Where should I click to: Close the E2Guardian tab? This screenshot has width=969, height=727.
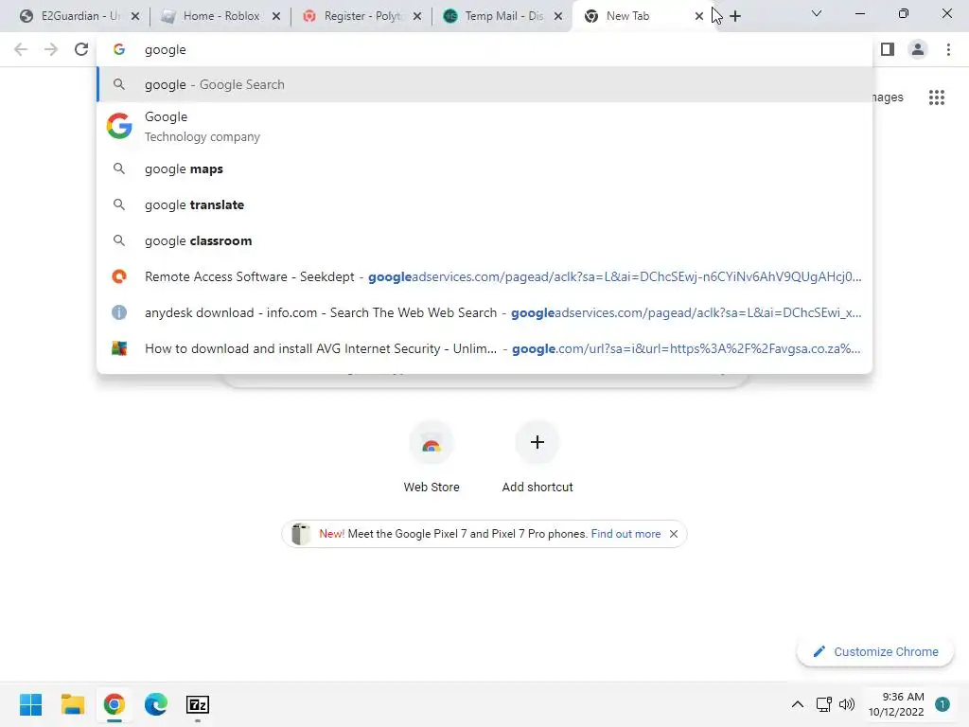coord(135,16)
